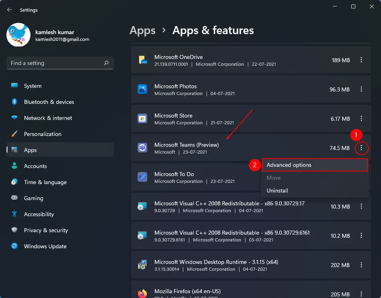
Task: Click the kamlesh2011@gmail.com account email
Action: click(62, 39)
